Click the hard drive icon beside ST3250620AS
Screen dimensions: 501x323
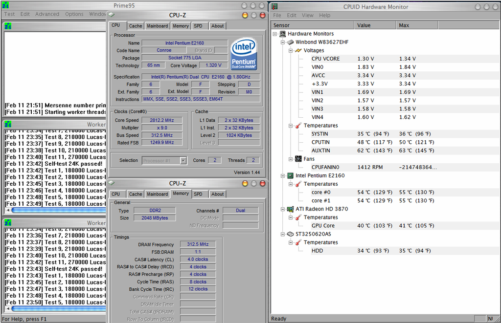[x=290, y=234]
